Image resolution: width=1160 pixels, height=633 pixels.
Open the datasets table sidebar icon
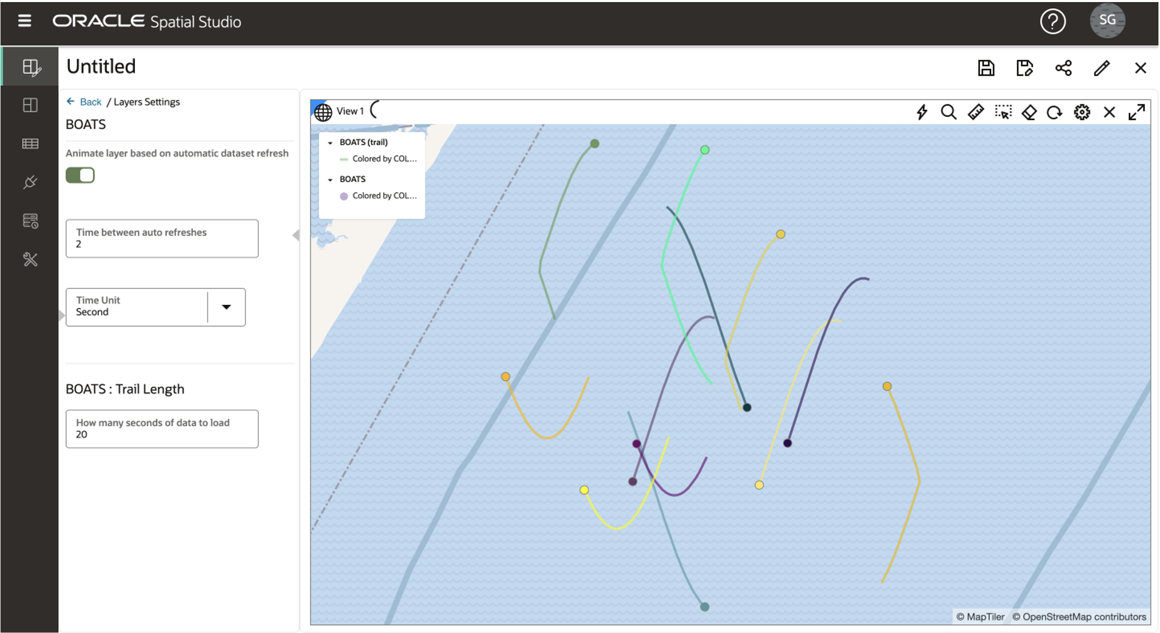30,144
